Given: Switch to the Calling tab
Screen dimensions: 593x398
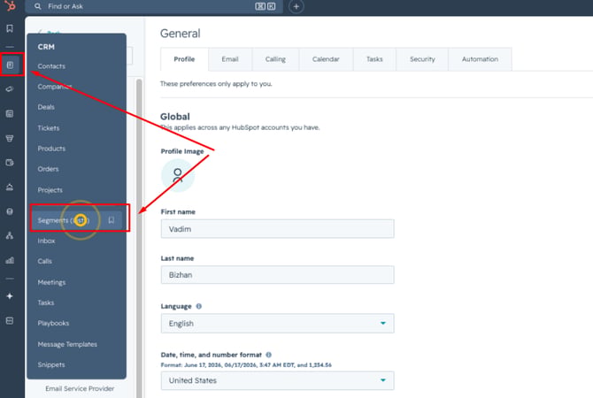Looking at the screenshot, I should [x=275, y=59].
